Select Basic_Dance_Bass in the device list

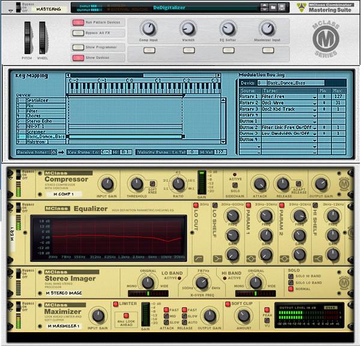click(41, 137)
